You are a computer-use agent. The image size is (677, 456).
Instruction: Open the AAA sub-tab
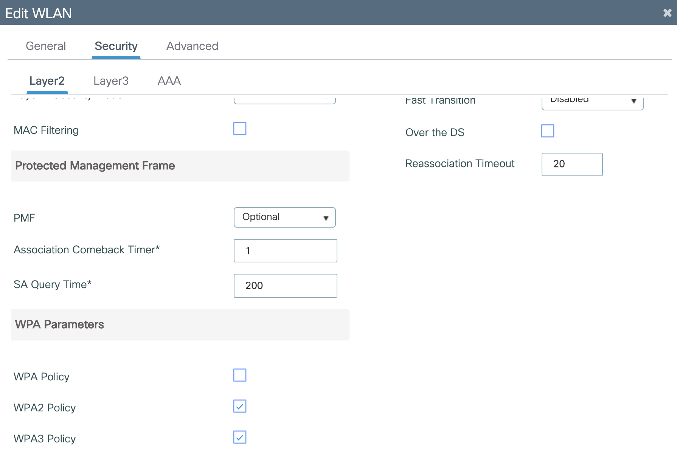pyautogui.click(x=169, y=81)
